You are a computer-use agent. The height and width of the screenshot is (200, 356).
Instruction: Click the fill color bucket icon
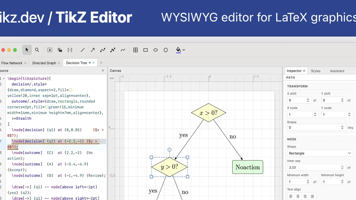point(178,50)
